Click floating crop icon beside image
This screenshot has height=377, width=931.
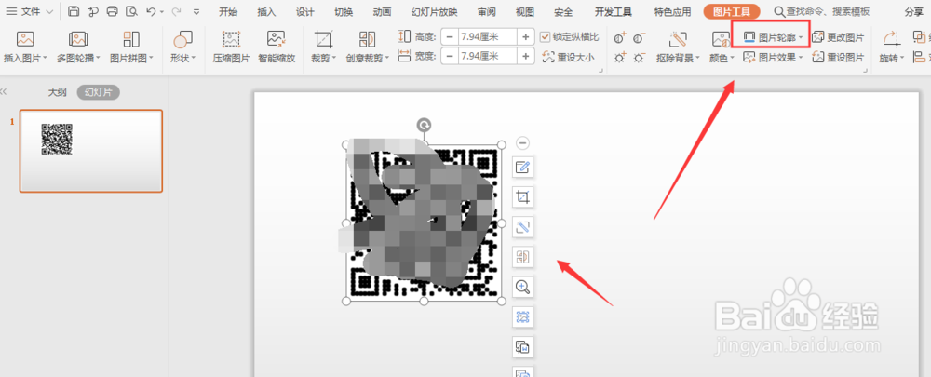coord(522,196)
